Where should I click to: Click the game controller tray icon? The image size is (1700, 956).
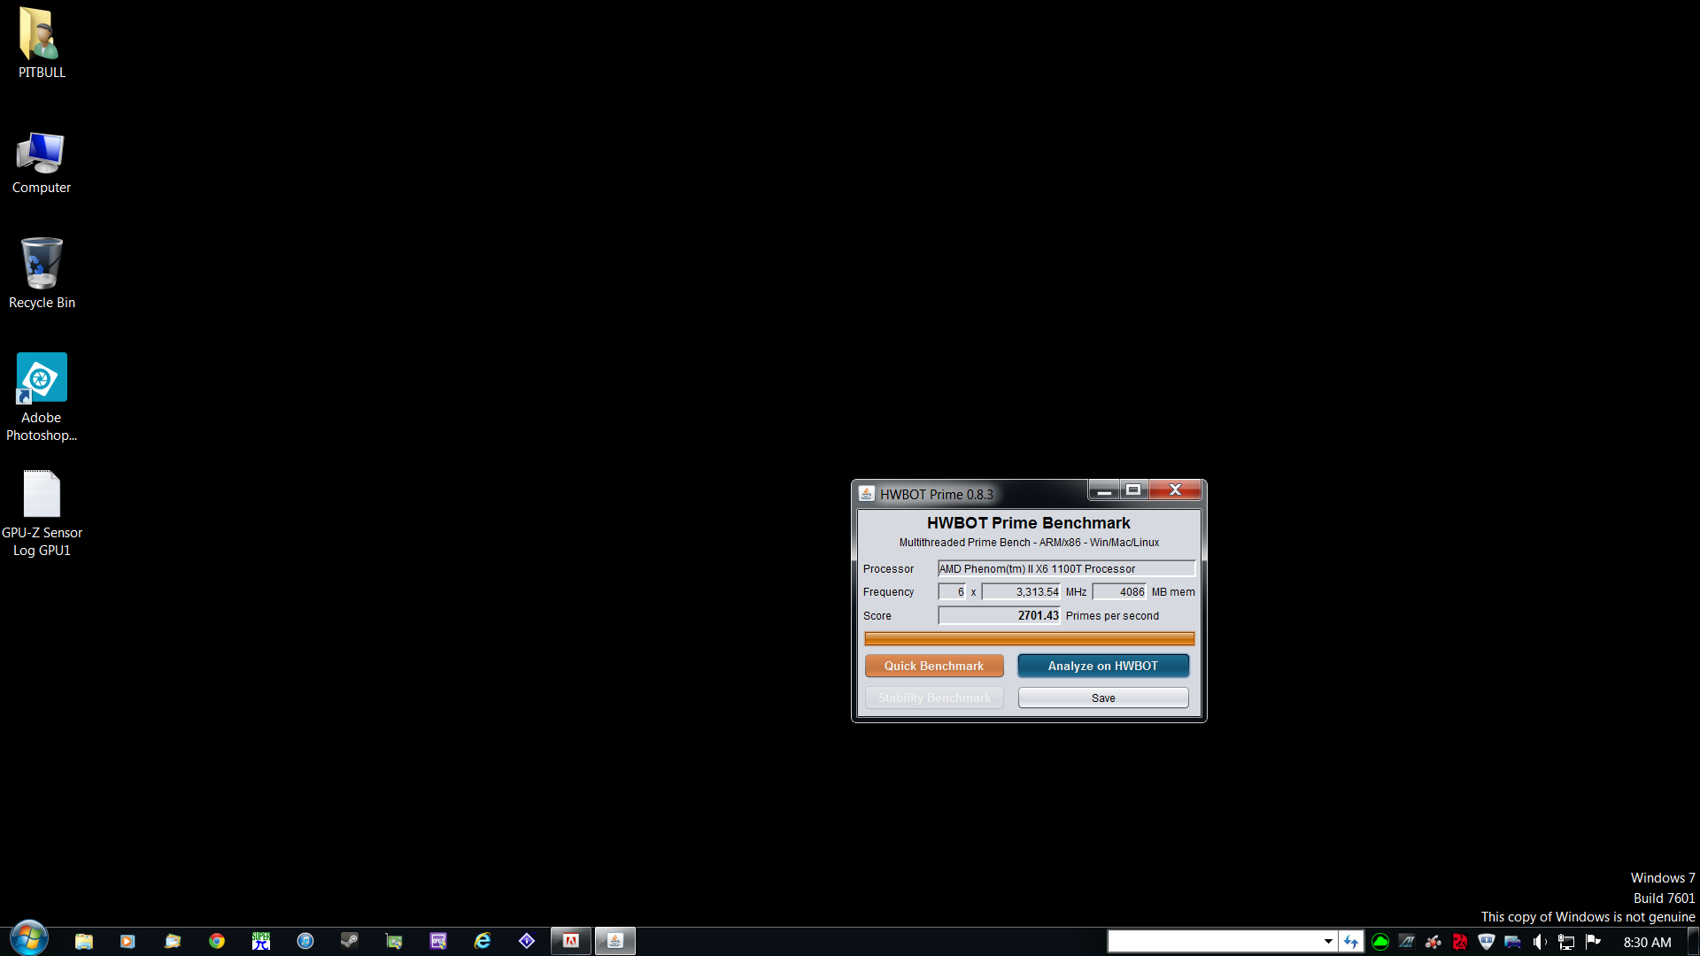1513,942
